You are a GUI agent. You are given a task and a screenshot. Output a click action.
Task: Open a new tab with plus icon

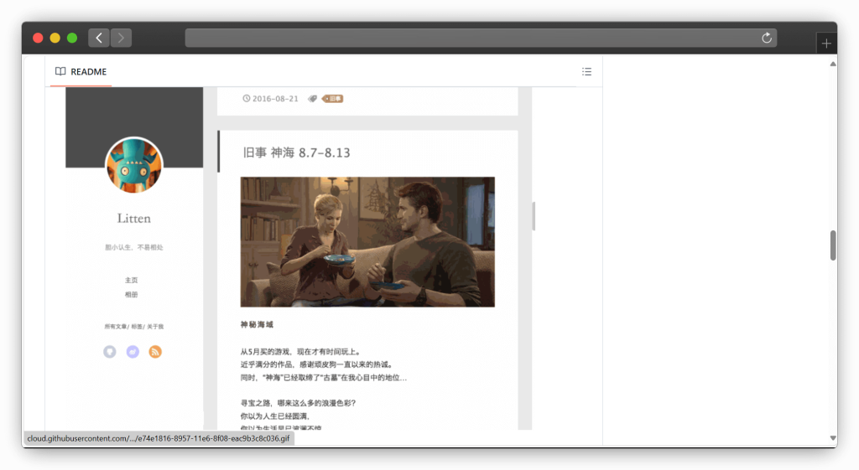click(826, 44)
